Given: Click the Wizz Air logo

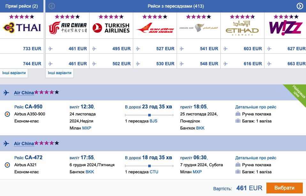Looking at the screenshot, I should click(285, 28).
